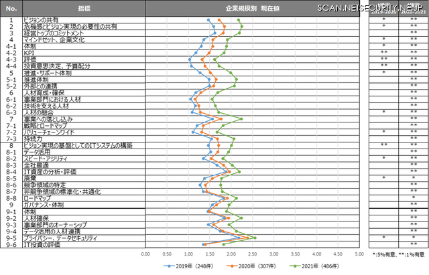Click the blue legend swatch
429x275 pixels.
(x=169, y=266)
